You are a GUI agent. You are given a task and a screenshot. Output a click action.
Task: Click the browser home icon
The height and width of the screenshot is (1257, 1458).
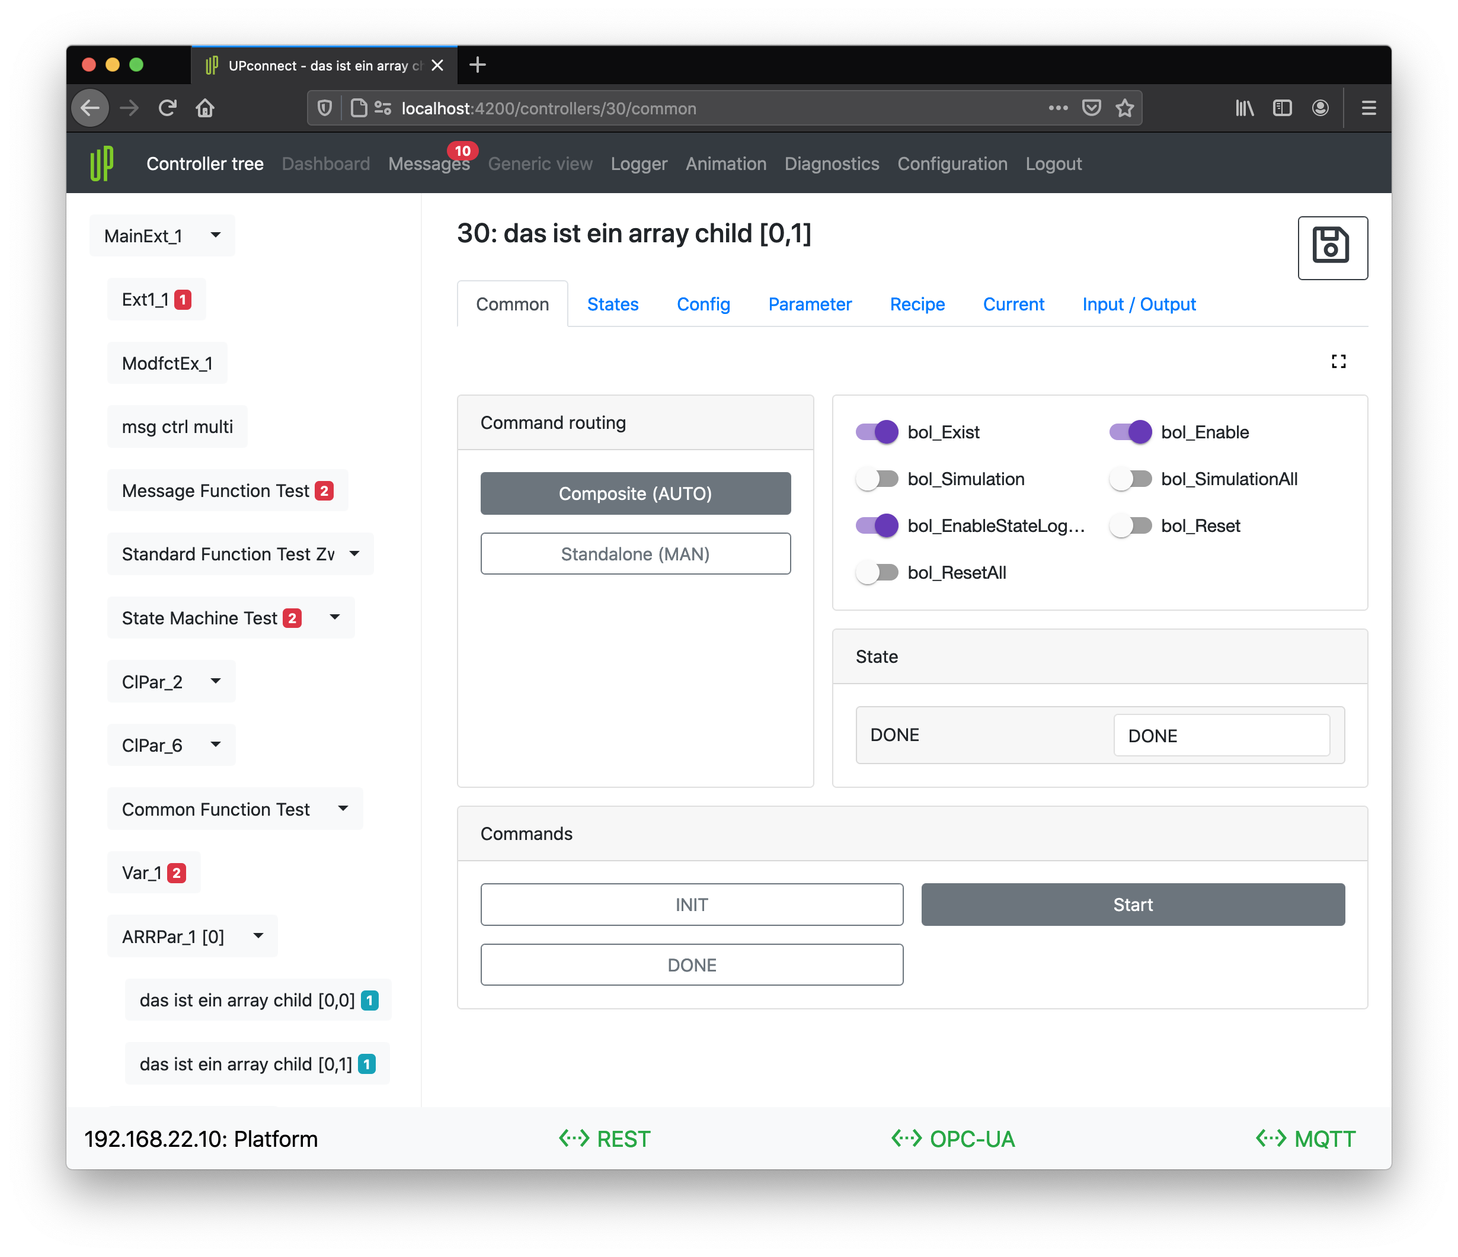point(204,108)
